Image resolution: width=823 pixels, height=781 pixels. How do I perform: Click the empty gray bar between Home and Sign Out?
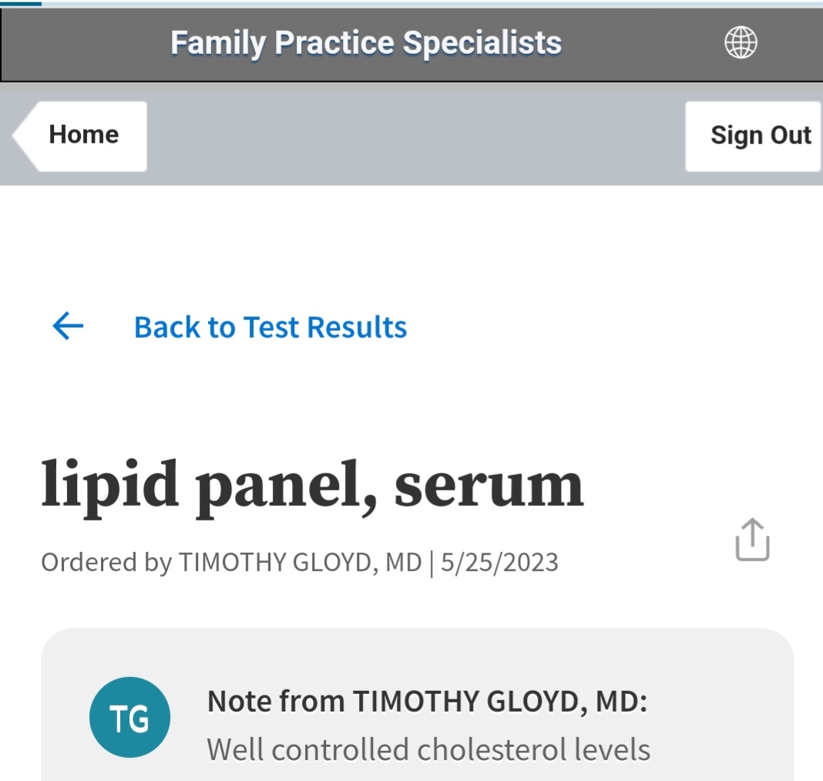(x=416, y=136)
